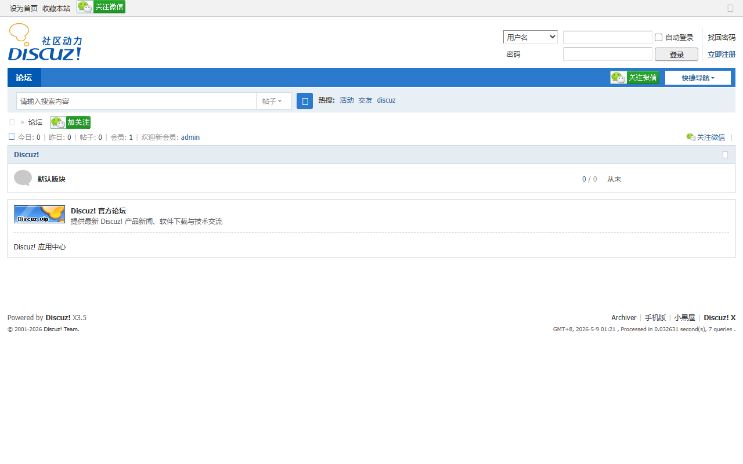Focus the username input field
743x464 pixels.
[608, 38]
